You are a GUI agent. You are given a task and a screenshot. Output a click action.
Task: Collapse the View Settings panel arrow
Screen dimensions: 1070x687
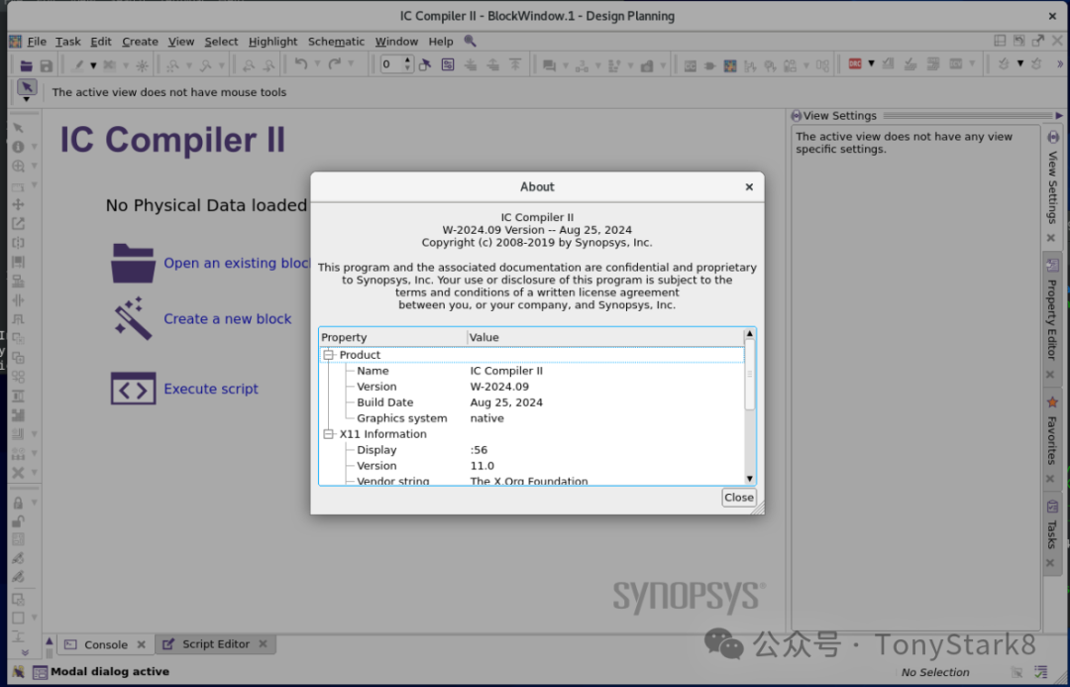pos(1059,116)
